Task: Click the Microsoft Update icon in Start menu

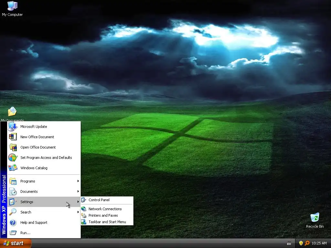Action: click(13, 127)
